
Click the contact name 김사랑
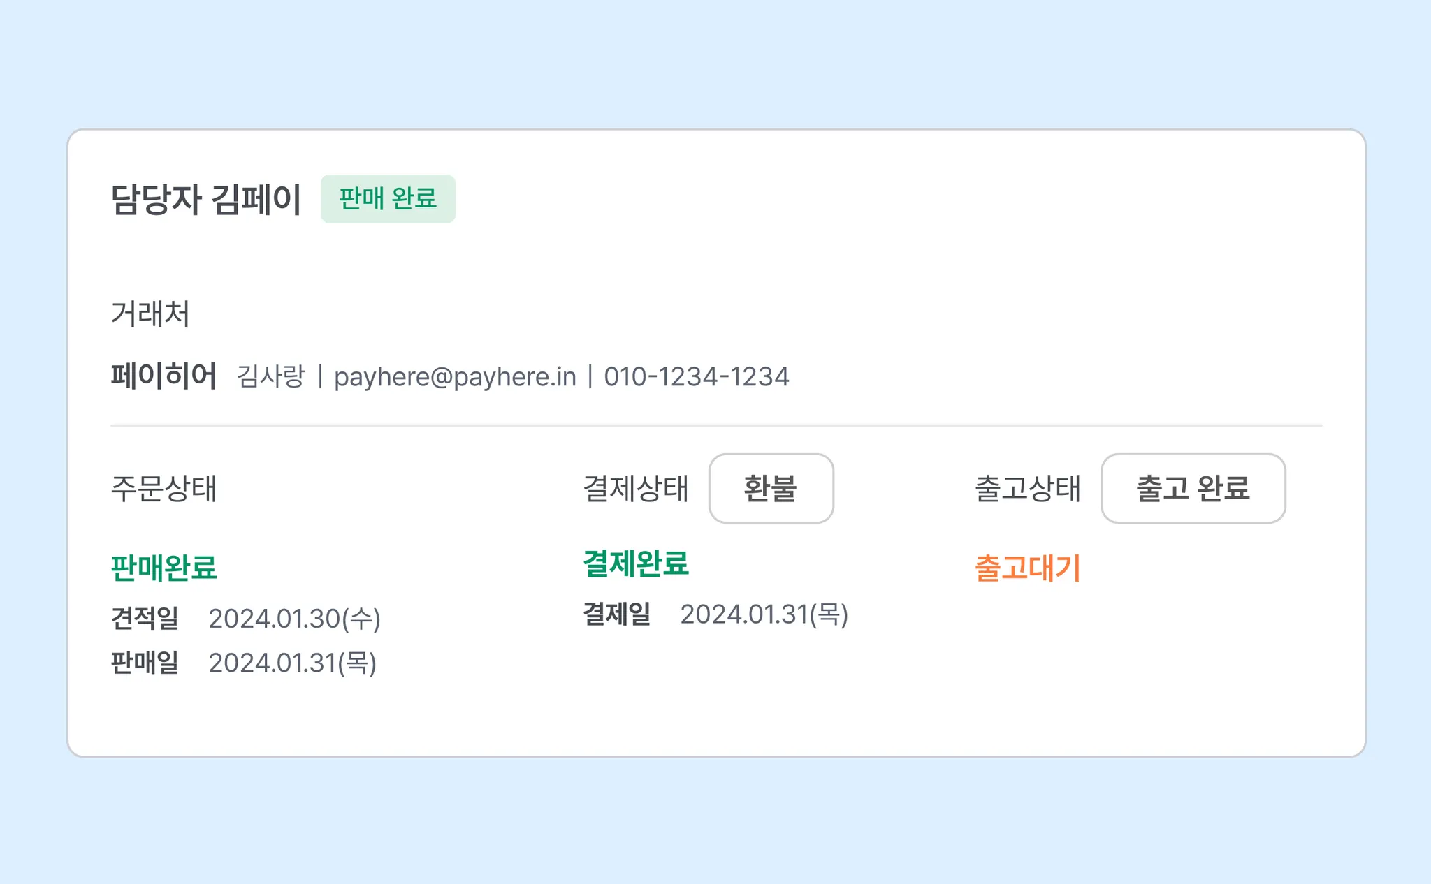pyautogui.click(x=271, y=377)
